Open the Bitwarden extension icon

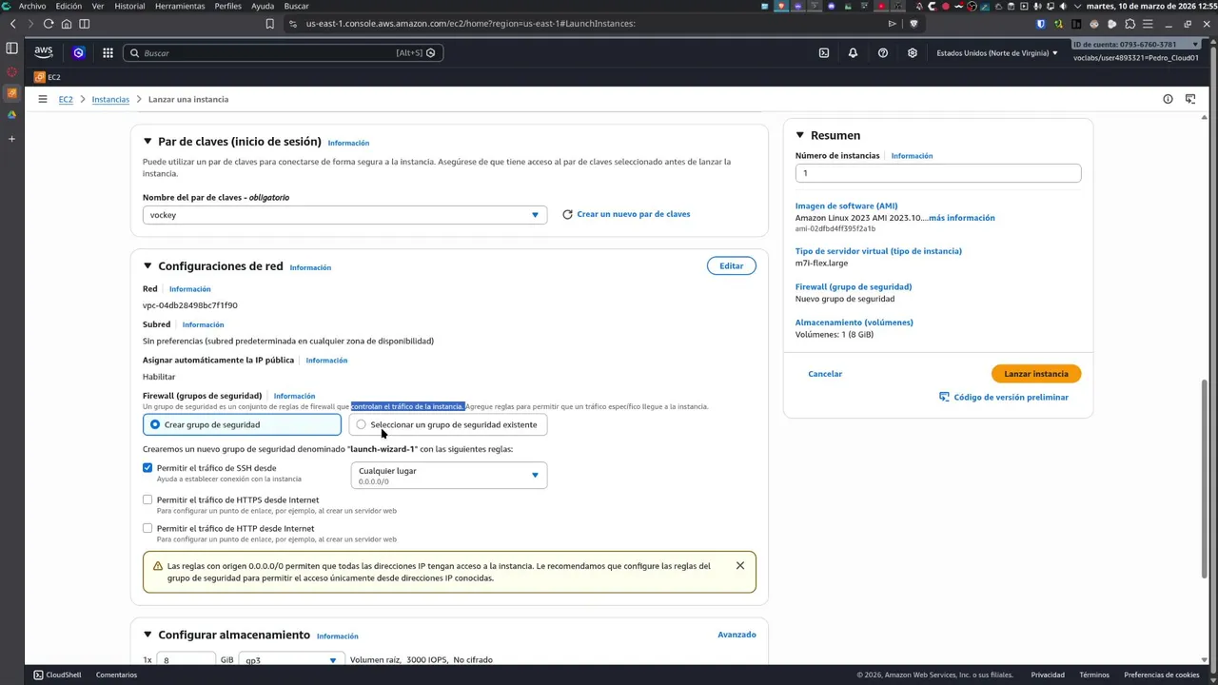click(x=1041, y=24)
